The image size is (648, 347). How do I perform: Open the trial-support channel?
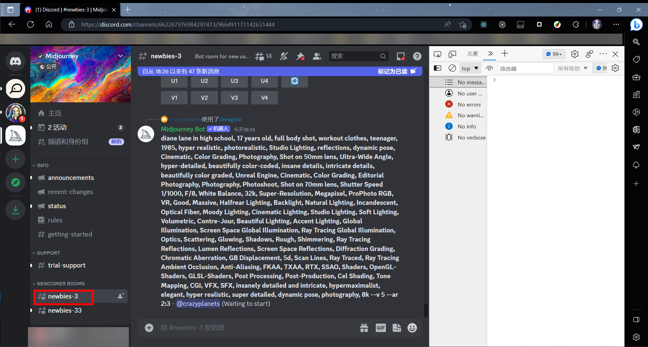coord(80,265)
